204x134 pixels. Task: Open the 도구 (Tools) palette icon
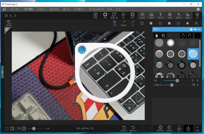click(x=197, y=16)
